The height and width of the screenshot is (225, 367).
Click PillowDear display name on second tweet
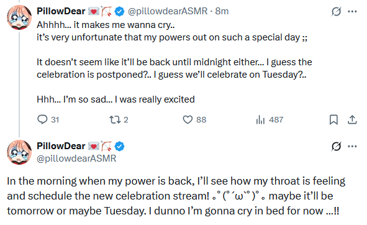[61, 146]
